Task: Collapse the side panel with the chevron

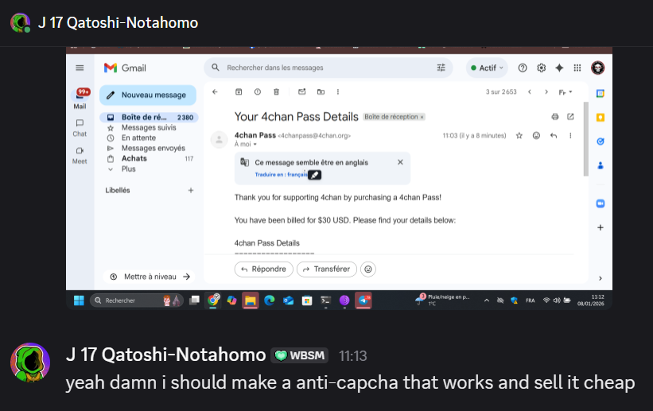Action: (x=601, y=278)
